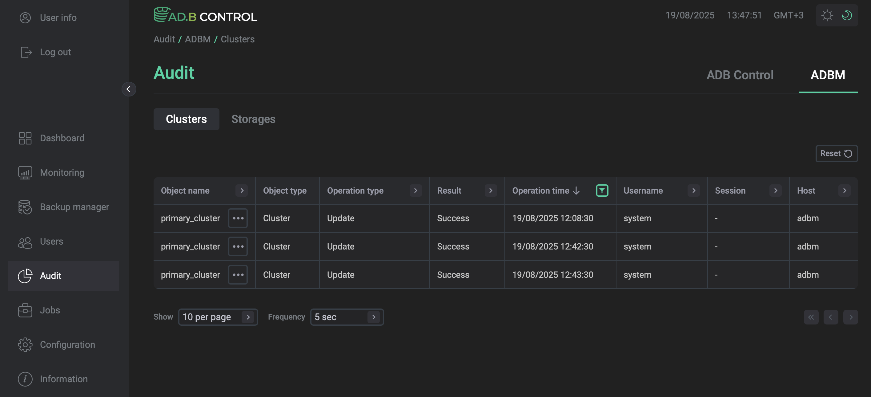The height and width of the screenshot is (397, 871).
Task: Open the Frequency 5 sec dropdown
Action: click(347, 317)
